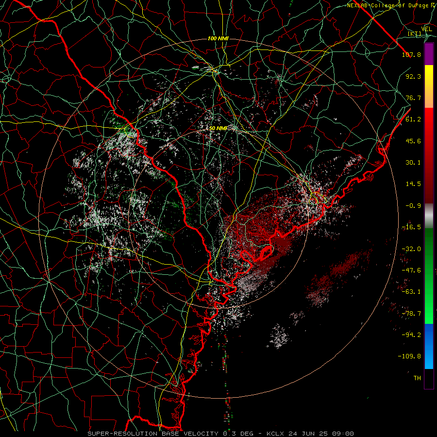Click the red segment of the velocity color bar
The height and width of the screenshot is (437, 437).
(429, 155)
